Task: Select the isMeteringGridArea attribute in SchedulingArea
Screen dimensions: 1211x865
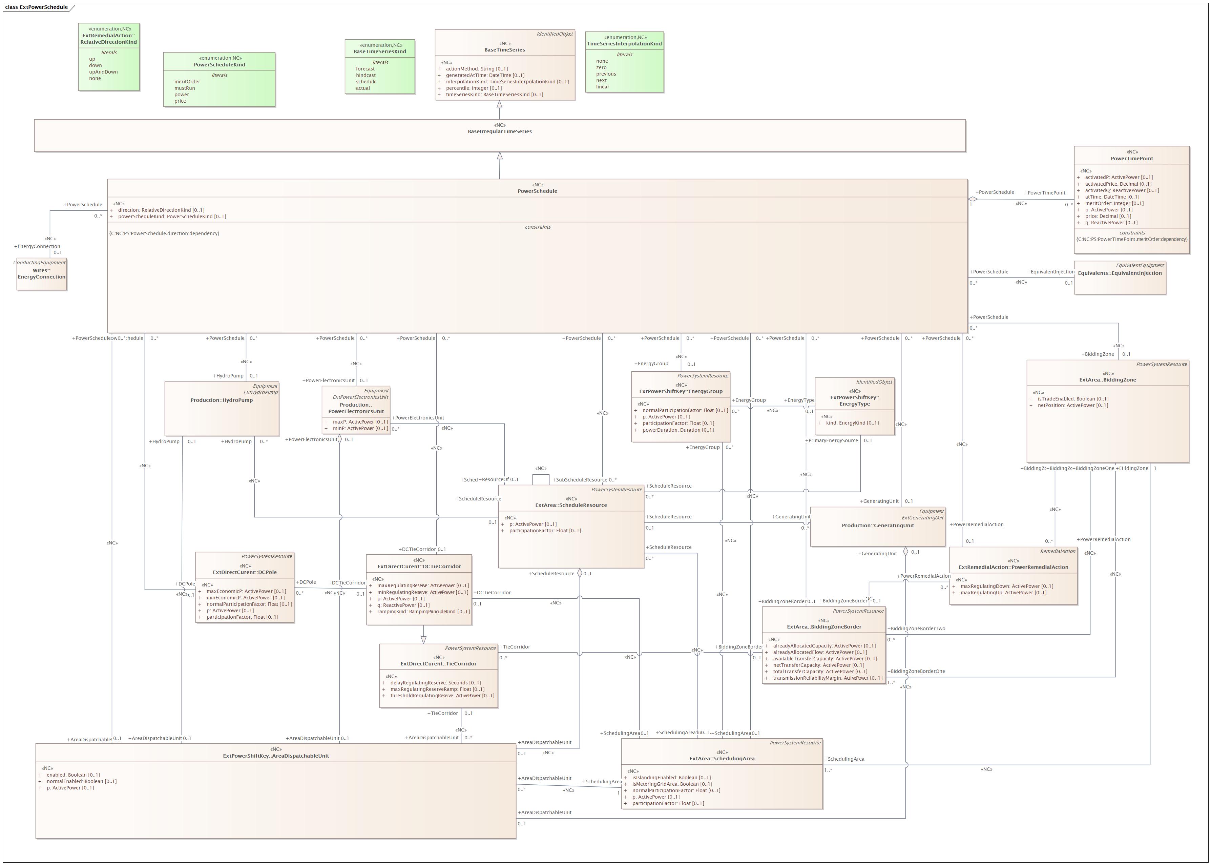Action: (672, 785)
